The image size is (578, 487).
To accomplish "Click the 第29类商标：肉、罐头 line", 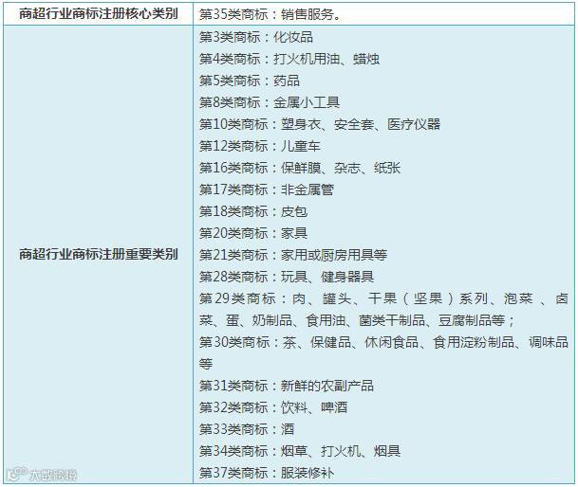I will point(383,298).
